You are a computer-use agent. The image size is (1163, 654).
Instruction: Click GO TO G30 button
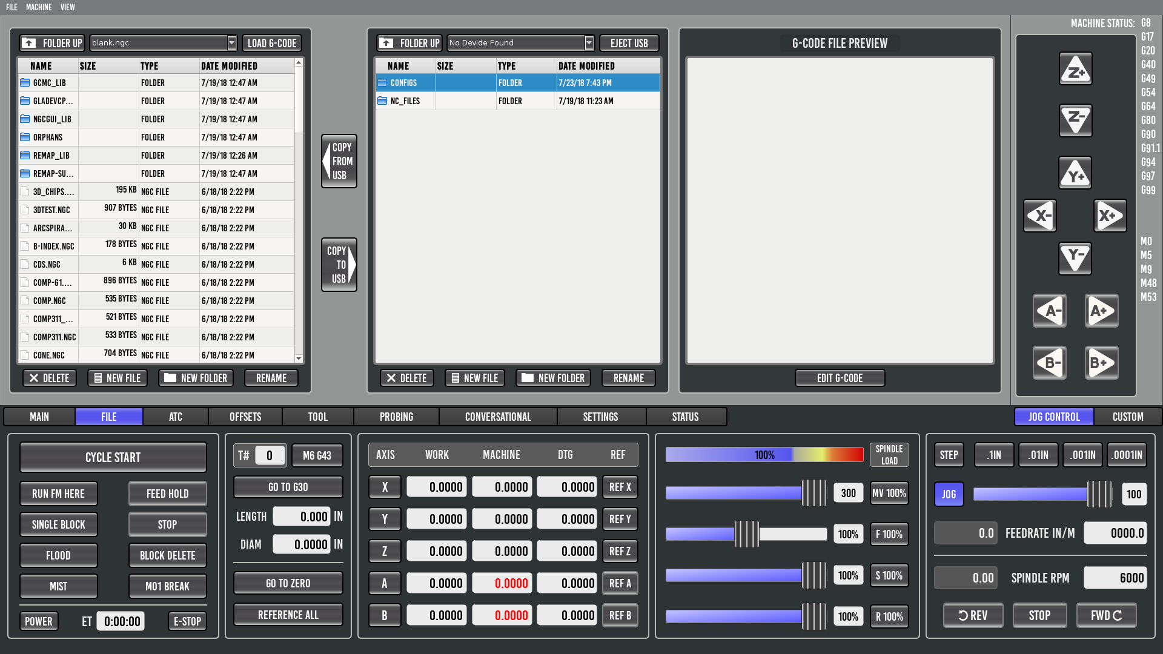coord(288,487)
